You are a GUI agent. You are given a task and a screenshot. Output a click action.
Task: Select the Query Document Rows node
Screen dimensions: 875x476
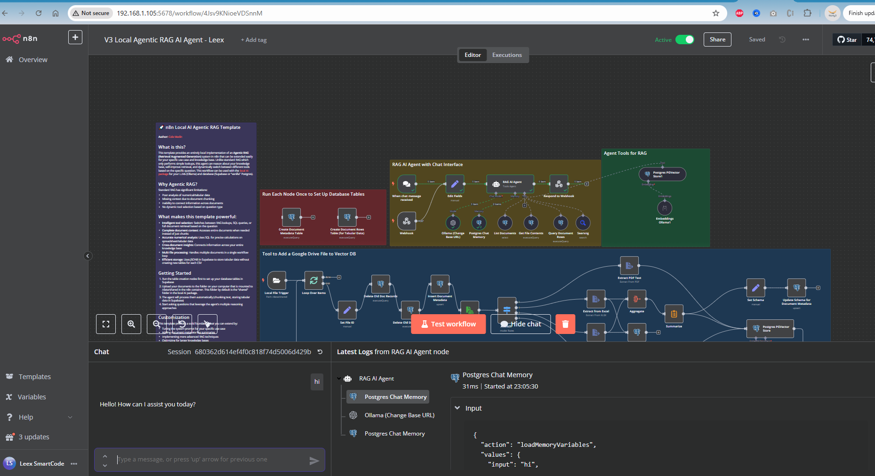pyautogui.click(x=561, y=223)
